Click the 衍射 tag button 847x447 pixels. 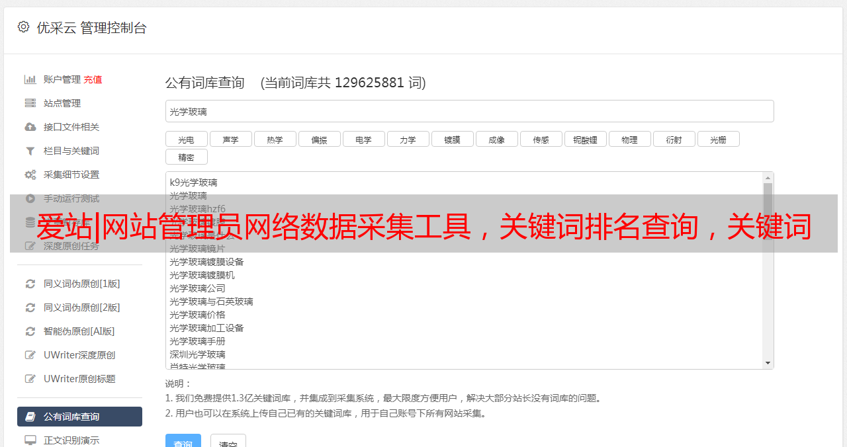674,139
